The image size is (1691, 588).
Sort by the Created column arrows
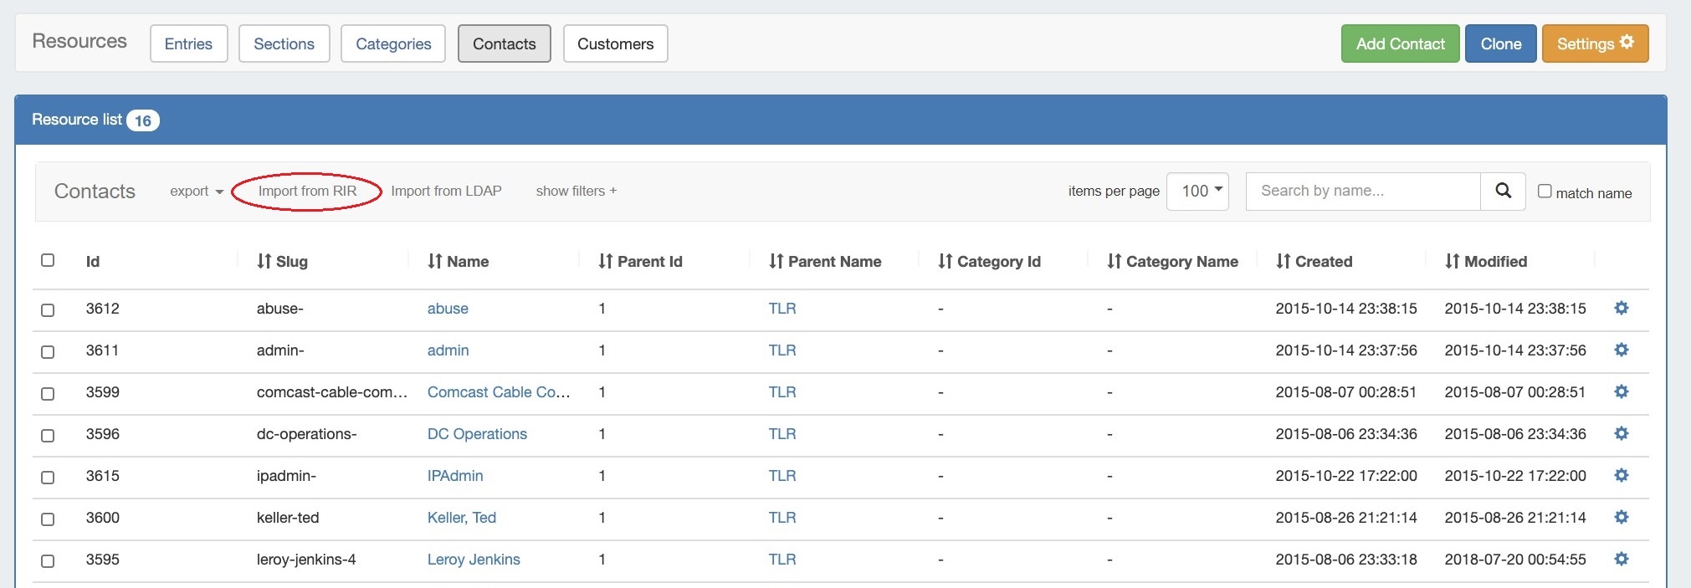click(1283, 262)
